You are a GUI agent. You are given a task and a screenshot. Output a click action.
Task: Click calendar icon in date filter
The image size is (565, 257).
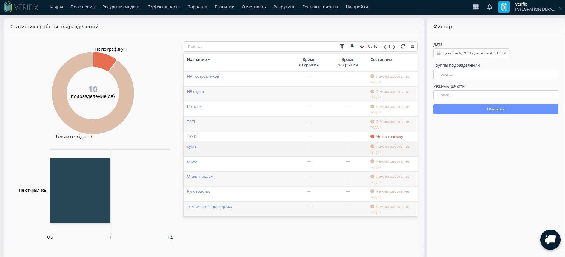[438, 53]
